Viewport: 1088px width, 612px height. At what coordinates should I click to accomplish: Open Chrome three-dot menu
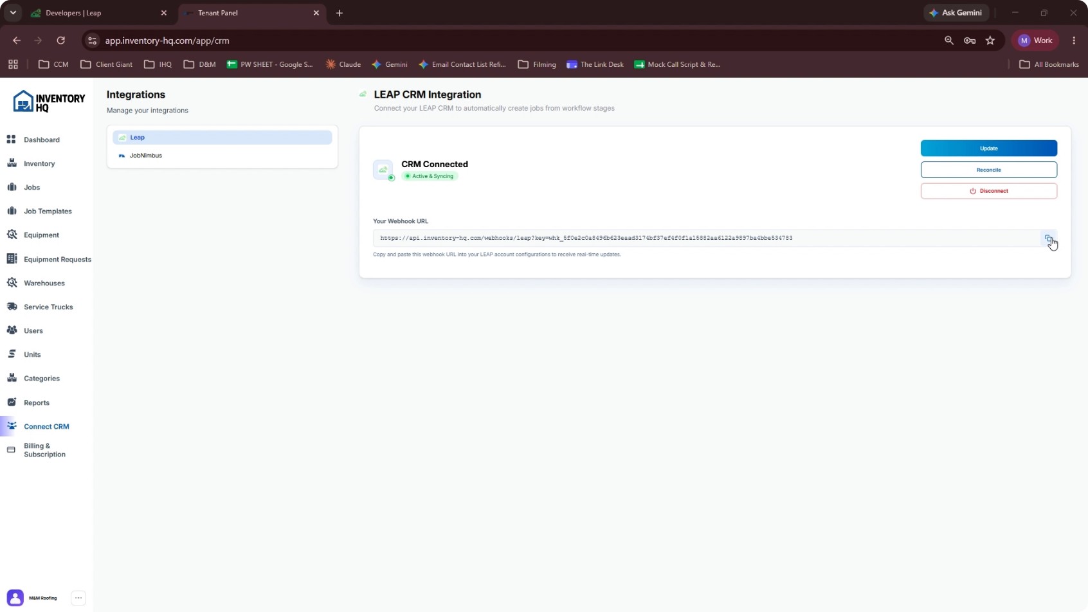pyautogui.click(x=1074, y=40)
